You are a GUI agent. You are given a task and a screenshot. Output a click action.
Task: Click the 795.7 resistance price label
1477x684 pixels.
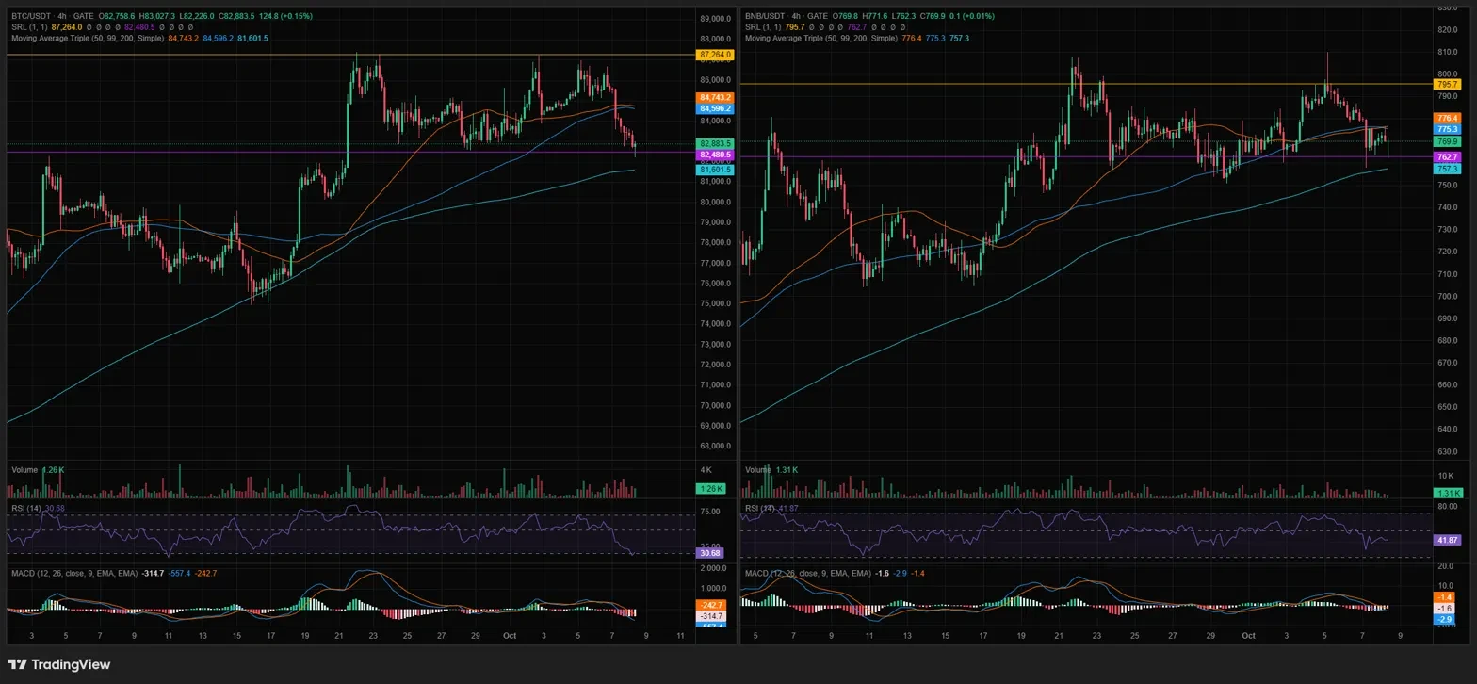[x=1446, y=85]
